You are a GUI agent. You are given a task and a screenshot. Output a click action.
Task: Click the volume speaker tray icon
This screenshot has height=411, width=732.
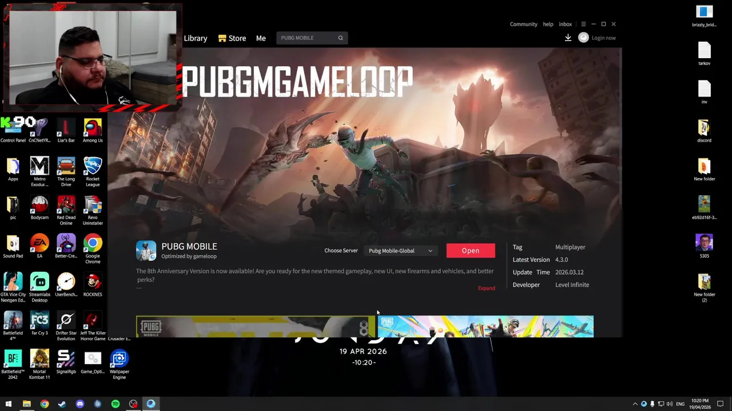click(x=670, y=404)
